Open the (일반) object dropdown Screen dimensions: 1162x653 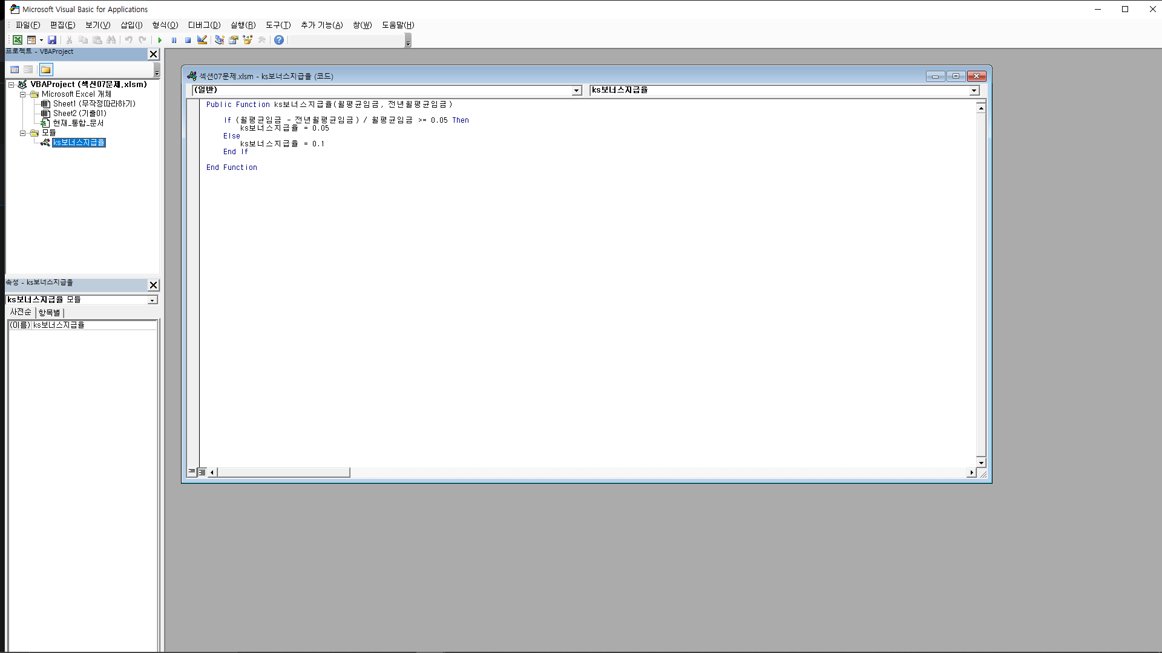pos(576,90)
